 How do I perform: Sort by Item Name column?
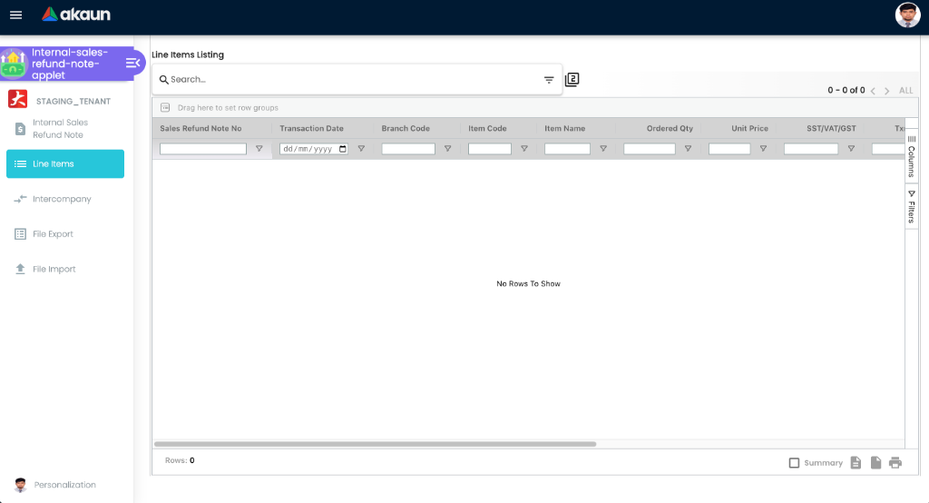point(564,128)
